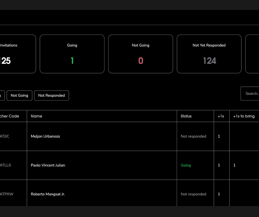Screen dimensions: 259x217
Task: Select the Going summary card
Action: point(72,54)
